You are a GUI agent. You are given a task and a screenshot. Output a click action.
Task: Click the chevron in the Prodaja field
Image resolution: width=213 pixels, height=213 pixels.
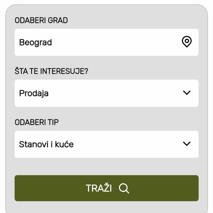click(x=186, y=93)
